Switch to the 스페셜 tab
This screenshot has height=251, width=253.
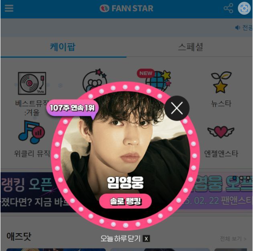pos(191,47)
